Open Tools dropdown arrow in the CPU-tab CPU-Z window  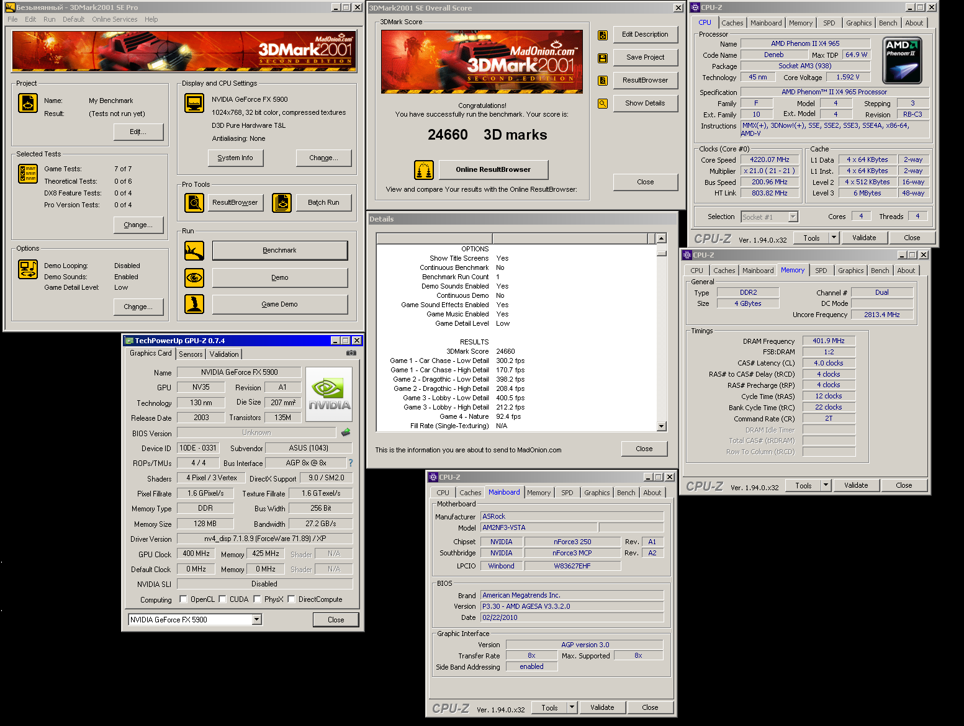pyautogui.click(x=834, y=238)
